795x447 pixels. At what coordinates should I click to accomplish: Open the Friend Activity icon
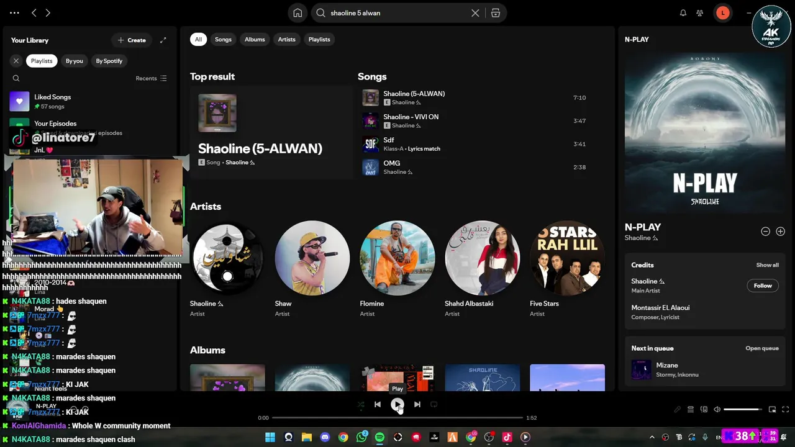tap(700, 13)
